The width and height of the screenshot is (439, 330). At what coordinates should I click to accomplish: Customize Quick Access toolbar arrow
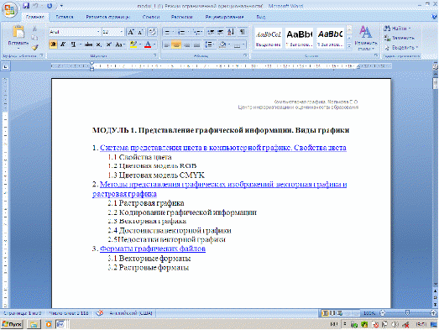pyautogui.click(x=61, y=6)
